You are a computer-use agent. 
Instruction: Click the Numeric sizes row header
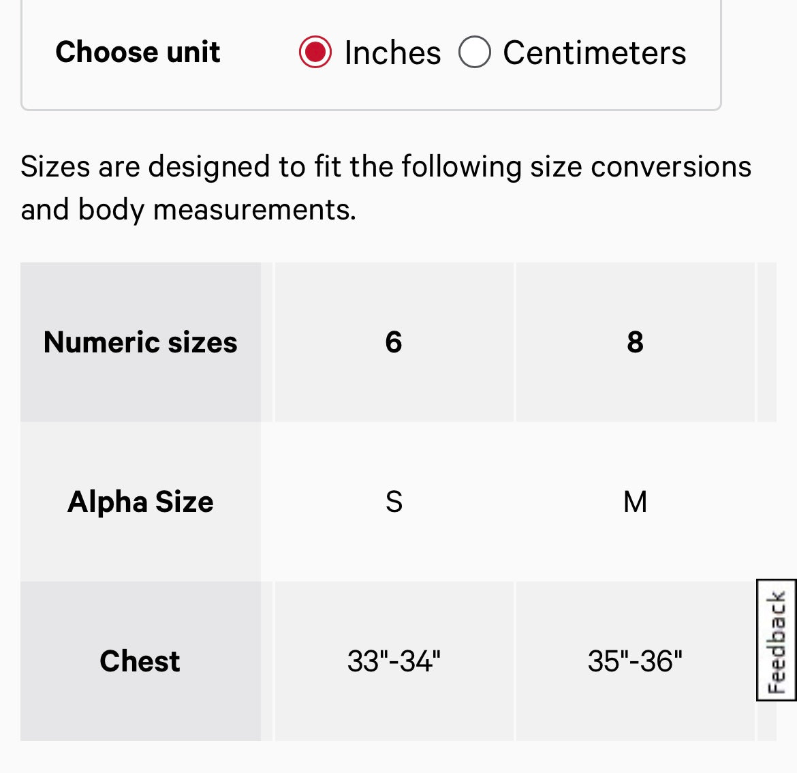(x=140, y=342)
